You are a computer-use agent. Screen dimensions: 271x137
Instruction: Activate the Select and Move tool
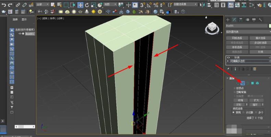coord(80,5)
